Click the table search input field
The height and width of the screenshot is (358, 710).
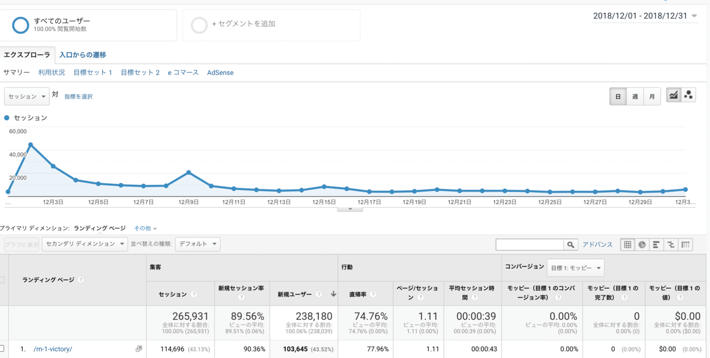[x=530, y=245]
